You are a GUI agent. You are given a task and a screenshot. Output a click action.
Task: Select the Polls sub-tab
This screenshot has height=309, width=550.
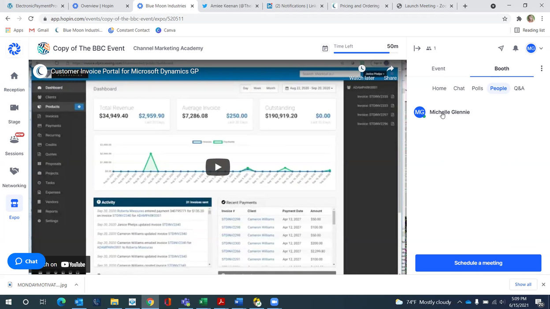[477, 88]
